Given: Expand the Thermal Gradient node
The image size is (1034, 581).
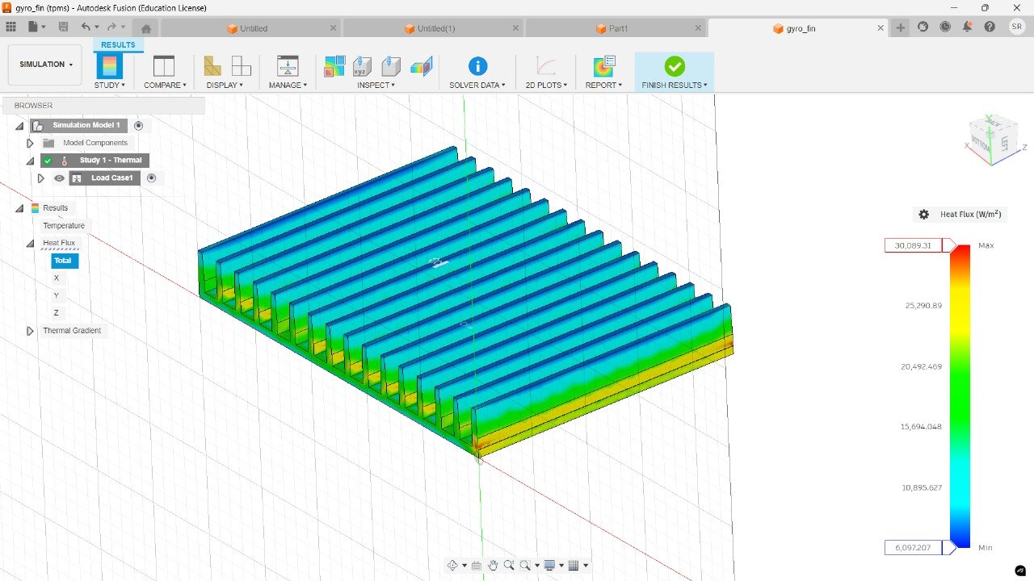Looking at the screenshot, I should tap(31, 331).
